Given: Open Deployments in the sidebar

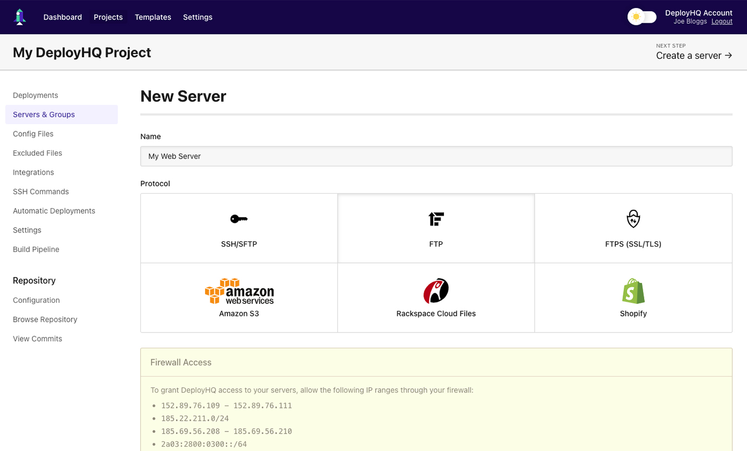Looking at the screenshot, I should click(35, 95).
